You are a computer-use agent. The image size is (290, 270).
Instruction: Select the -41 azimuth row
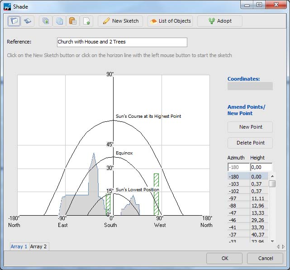click(x=248, y=227)
